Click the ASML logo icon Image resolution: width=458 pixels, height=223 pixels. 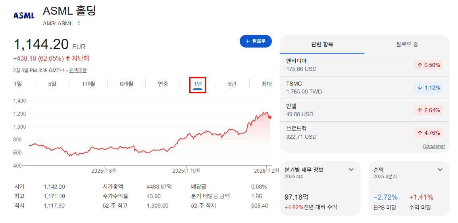click(24, 15)
